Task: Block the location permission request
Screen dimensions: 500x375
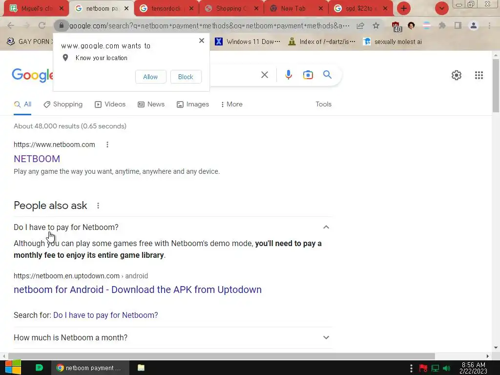Action: [186, 77]
